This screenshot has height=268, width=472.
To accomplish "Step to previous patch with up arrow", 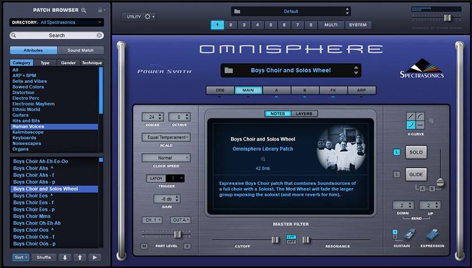I will (x=80, y=257).
